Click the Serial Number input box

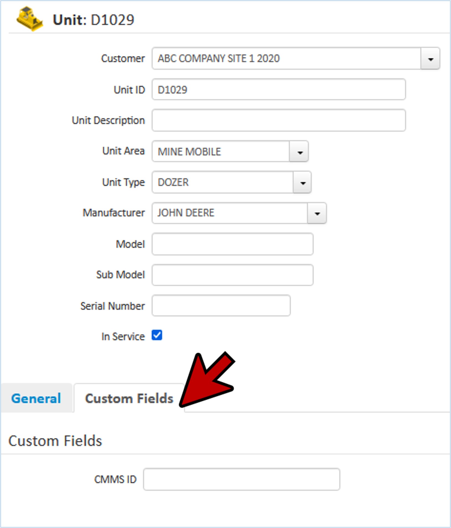click(x=221, y=306)
